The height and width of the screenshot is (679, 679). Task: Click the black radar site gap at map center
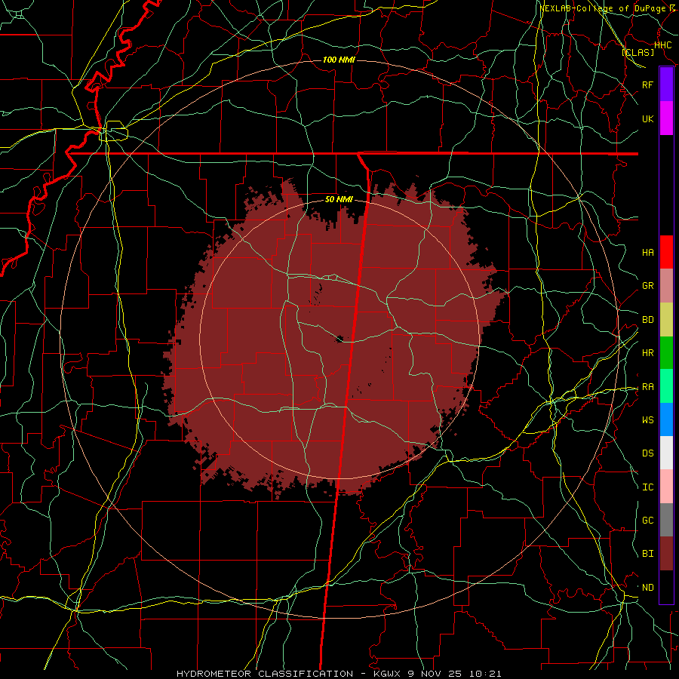[339, 338]
